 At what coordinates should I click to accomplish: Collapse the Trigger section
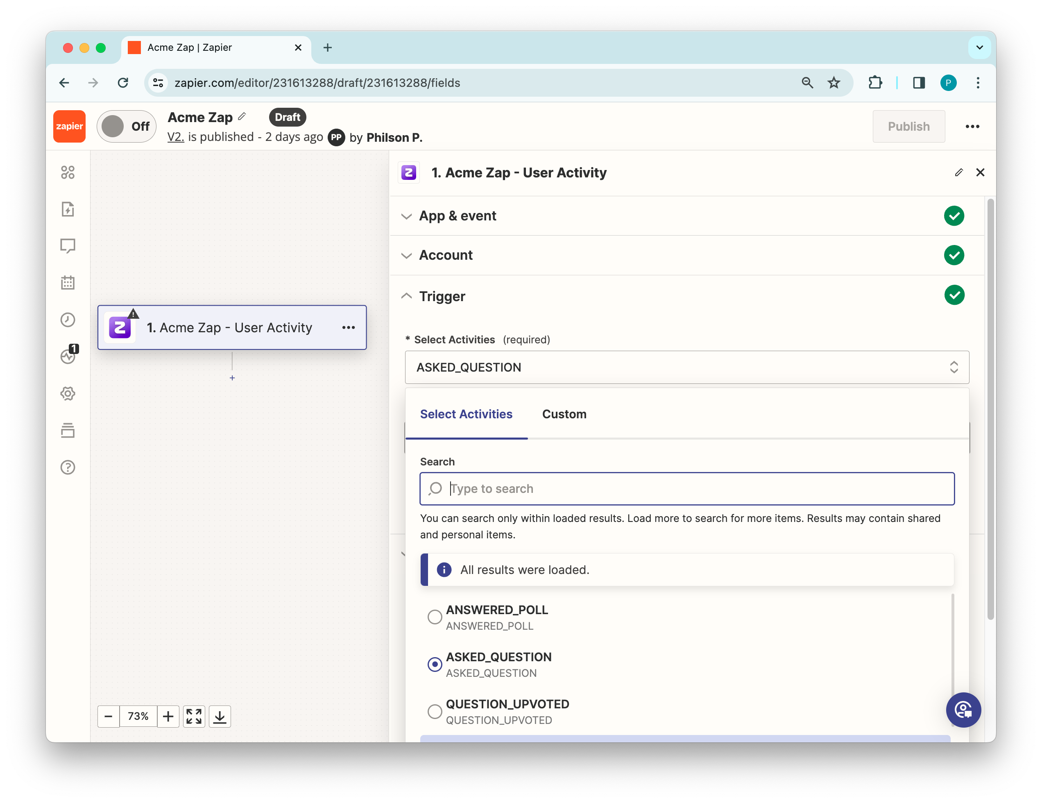click(x=442, y=296)
